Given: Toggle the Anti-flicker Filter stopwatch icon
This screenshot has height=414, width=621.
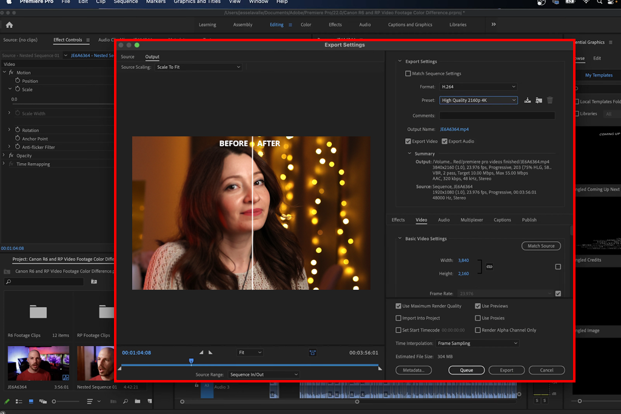Looking at the screenshot, I should [18, 147].
